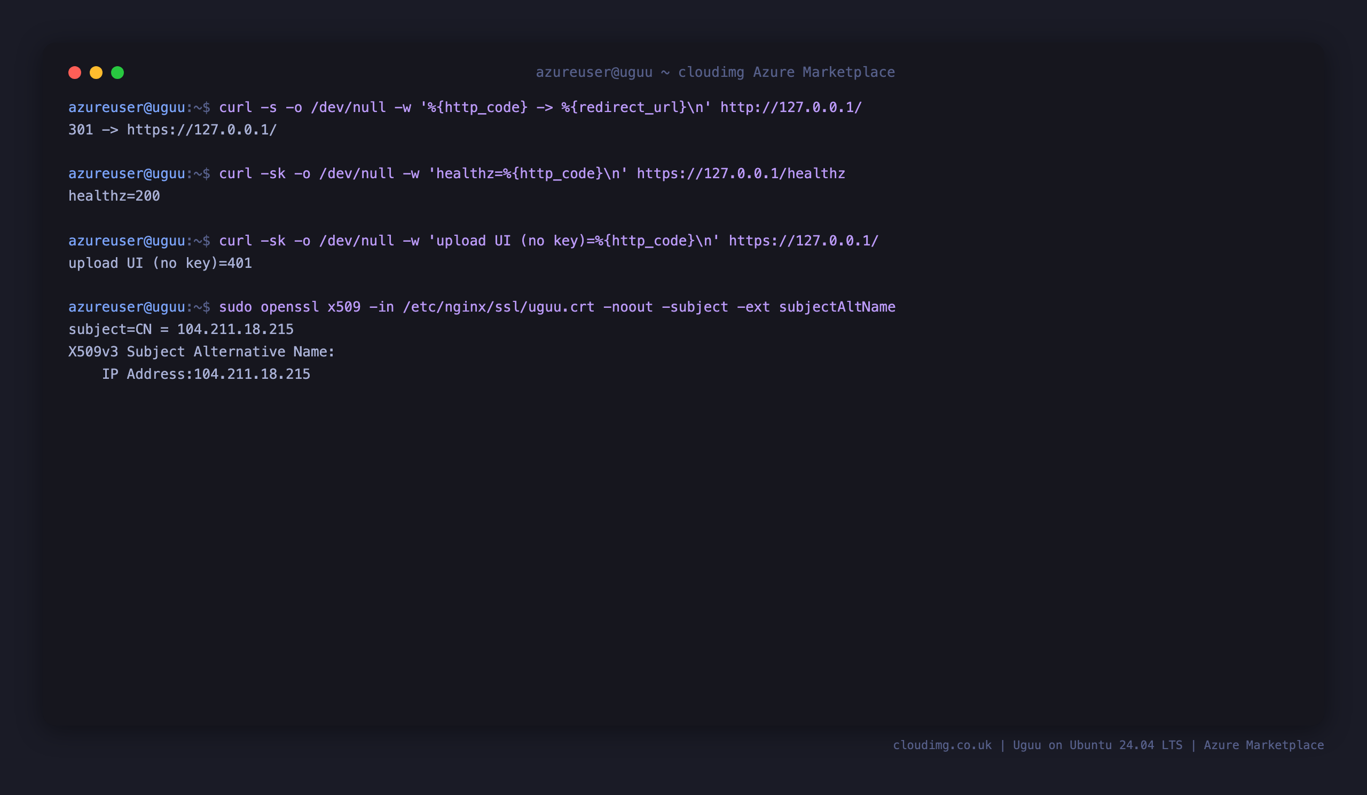This screenshot has height=795, width=1367.
Task: Click the title 'azureuser@uguu ~ cloudimg Azure Marketplace'
Action: tap(716, 72)
